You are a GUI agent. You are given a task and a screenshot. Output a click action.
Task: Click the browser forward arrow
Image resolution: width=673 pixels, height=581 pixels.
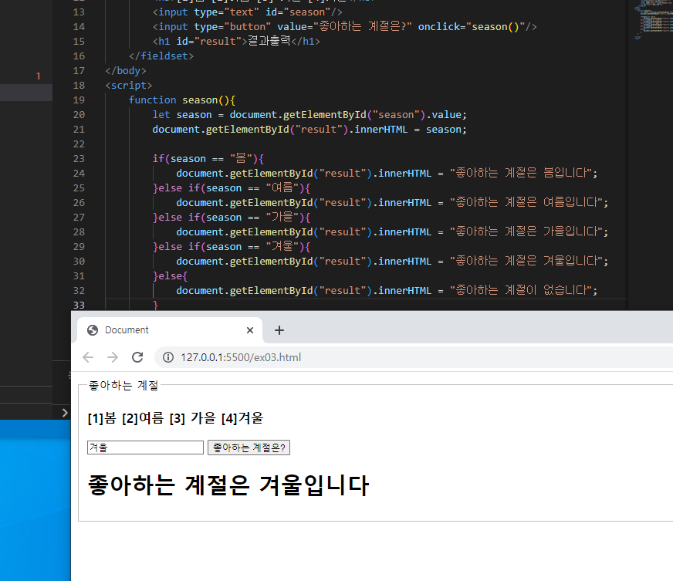[x=113, y=357]
